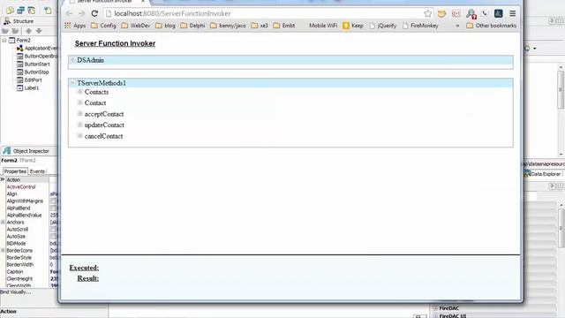The width and height of the screenshot is (565, 318).
Task: Click the Object Inspector panel icon
Action: click(x=7, y=151)
